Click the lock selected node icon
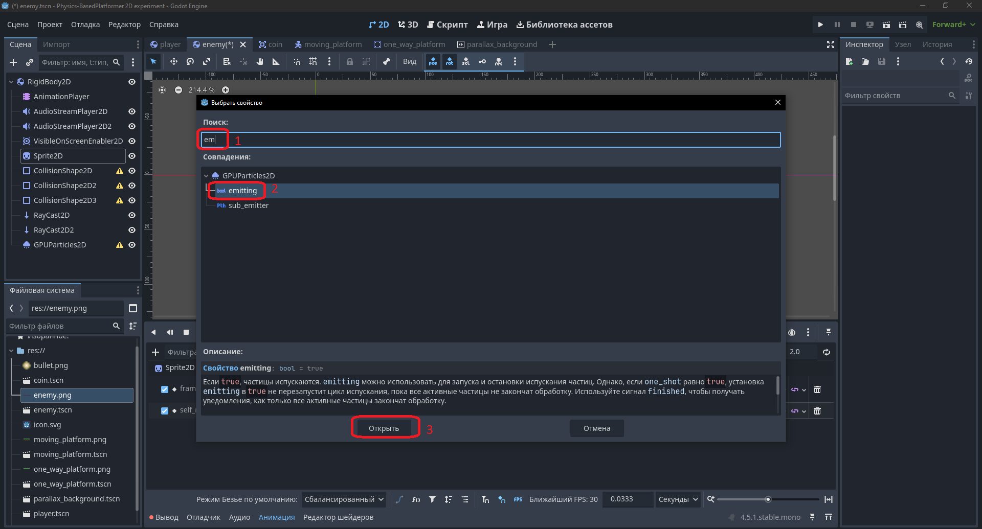This screenshot has height=529, width=982. click(350, 61)
